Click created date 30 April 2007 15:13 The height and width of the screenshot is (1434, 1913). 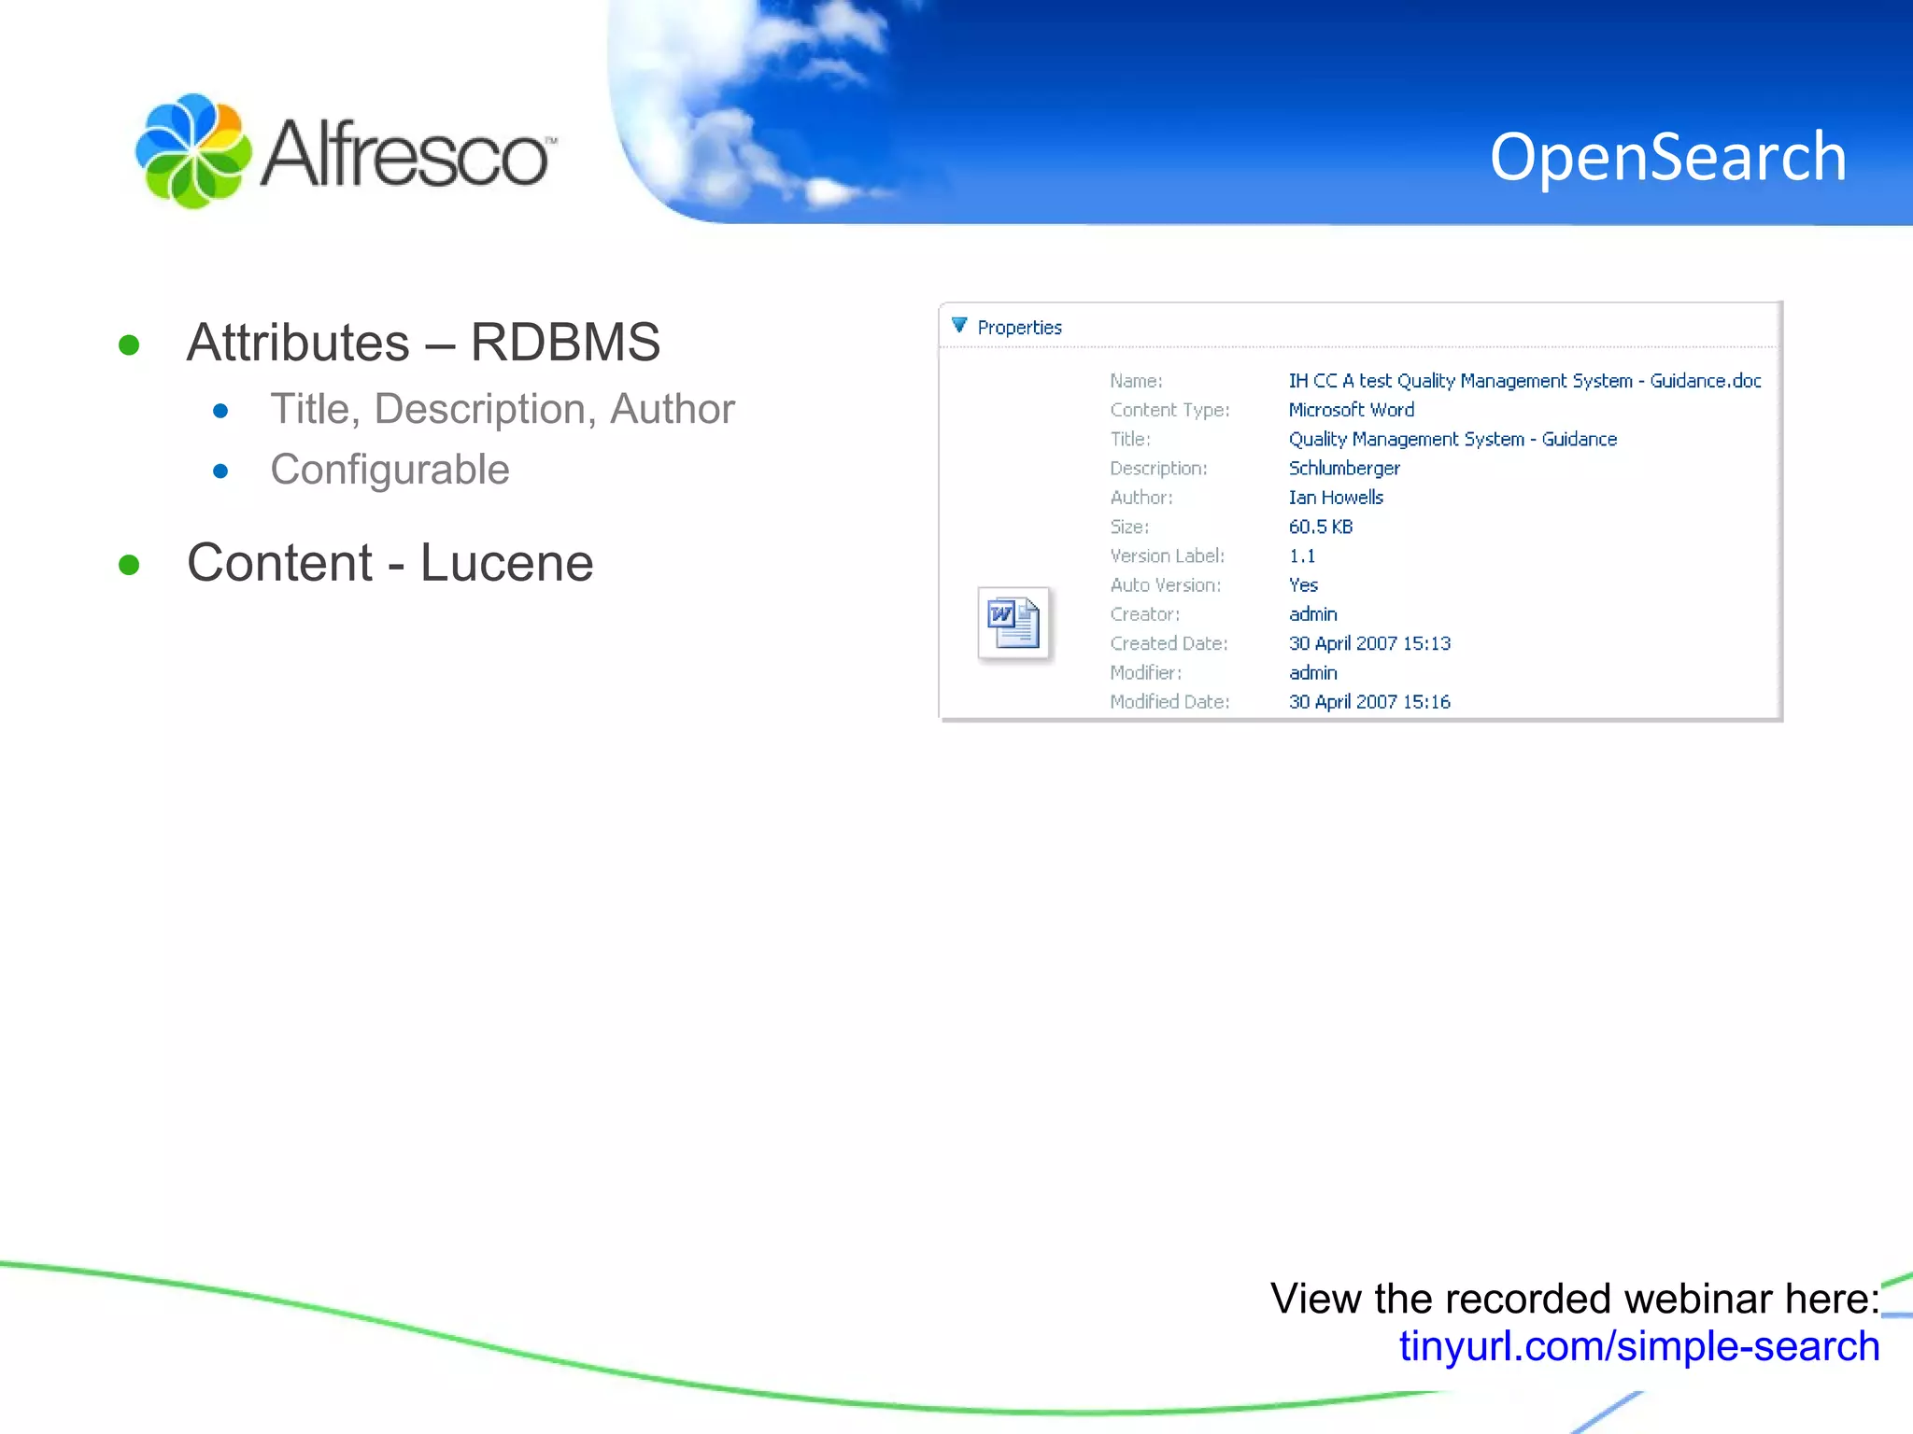pos(1369,643)
